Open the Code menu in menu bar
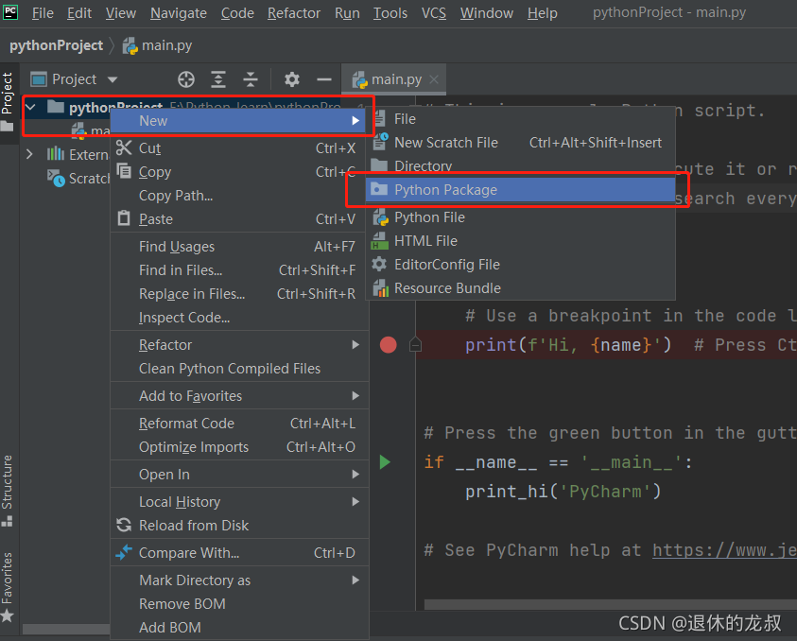Viewport: 797px width, 641px height. [x=237, y=12]
